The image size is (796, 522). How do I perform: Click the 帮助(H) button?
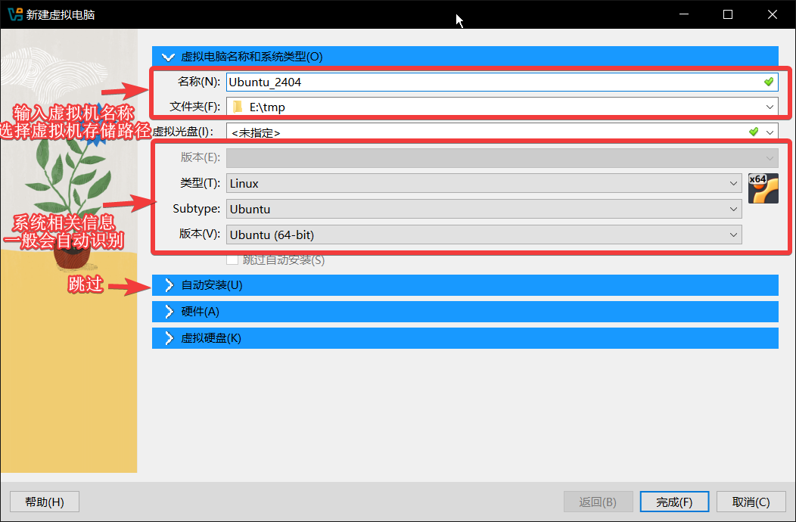click(45, 502)
